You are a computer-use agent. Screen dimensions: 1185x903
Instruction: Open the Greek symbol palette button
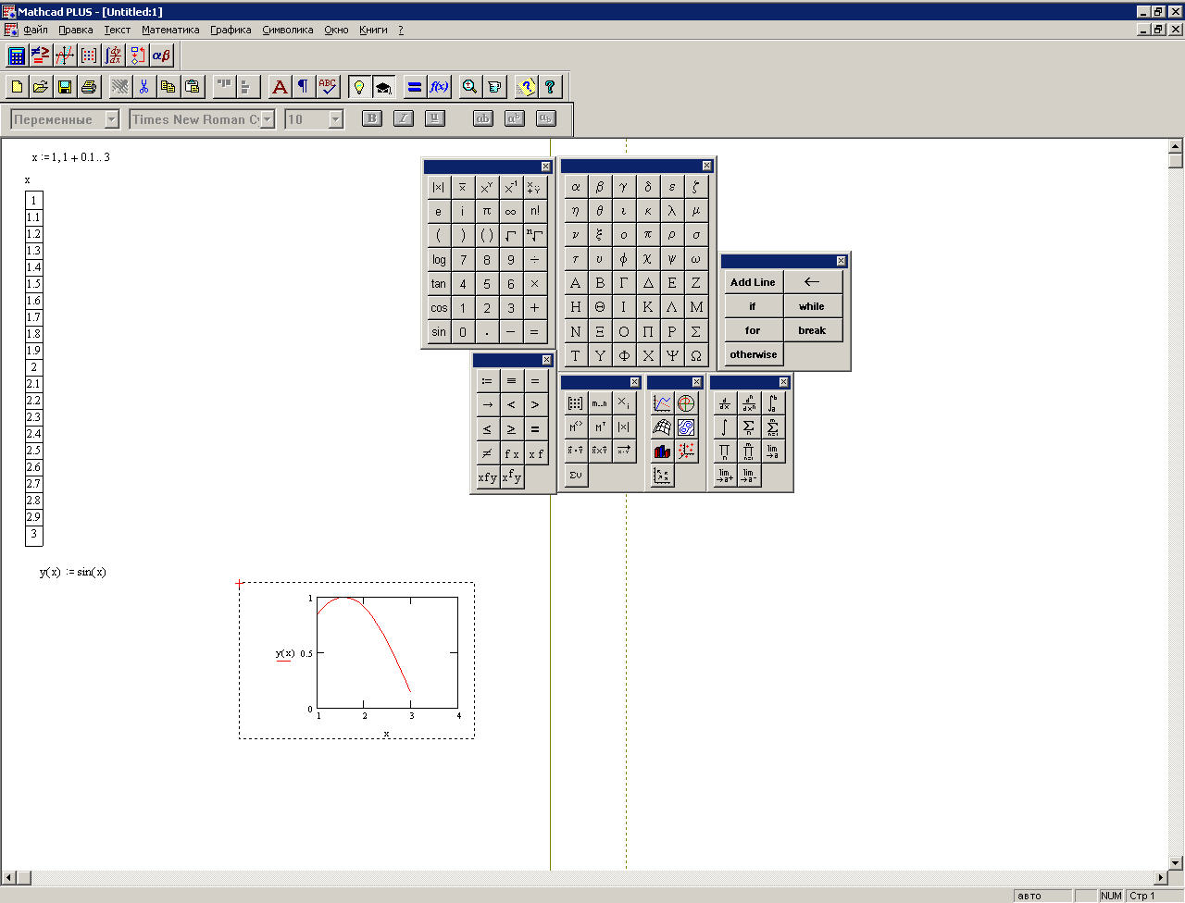pos(161,56)
